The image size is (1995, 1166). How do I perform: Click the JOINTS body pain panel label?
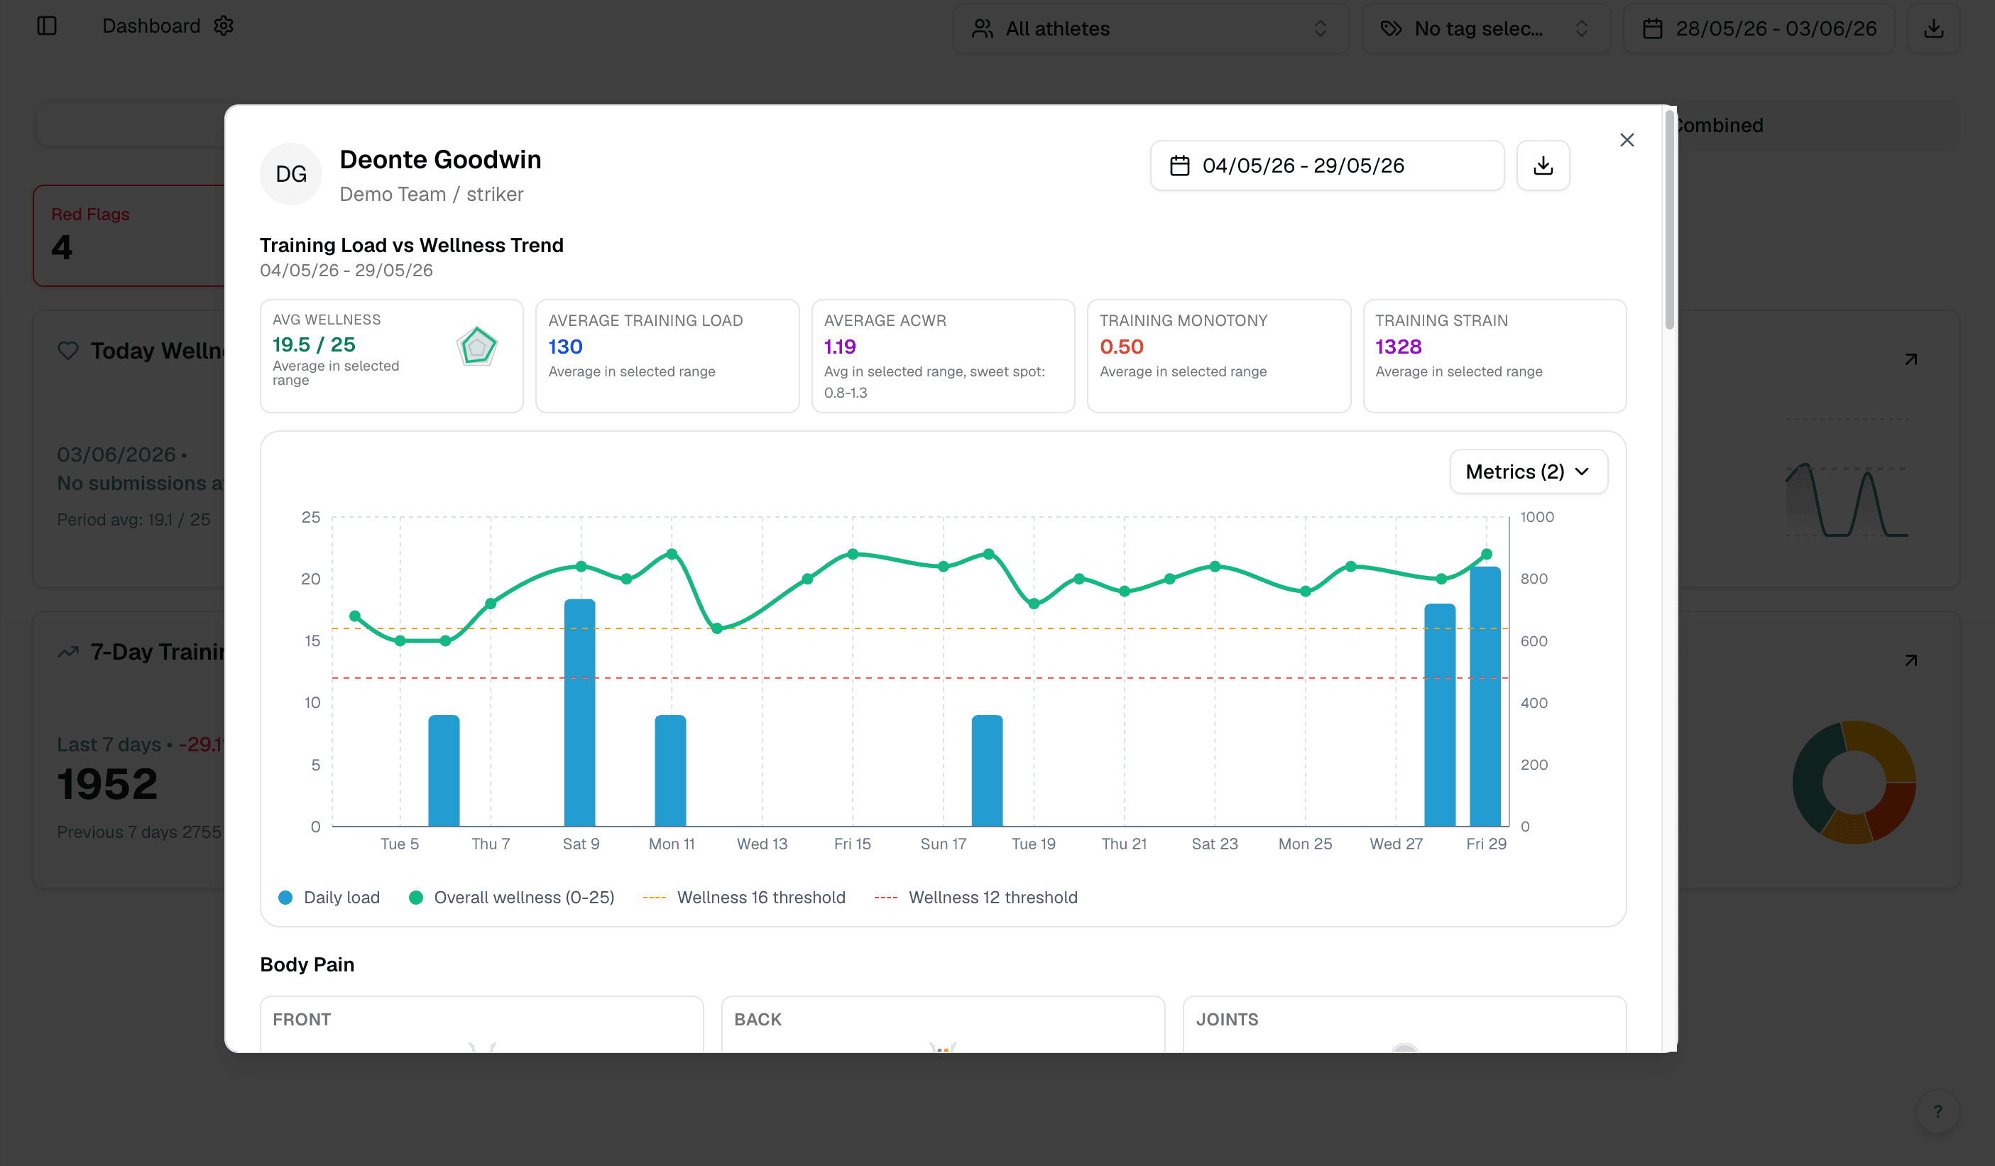coord(1227,1020)
